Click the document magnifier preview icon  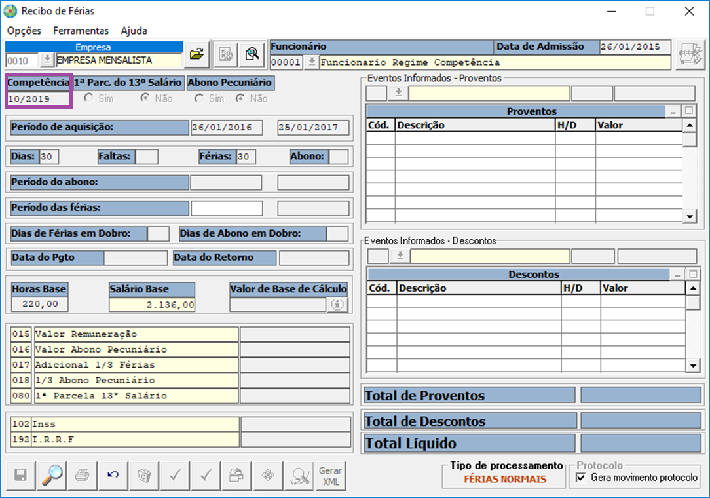click(252, 54)
